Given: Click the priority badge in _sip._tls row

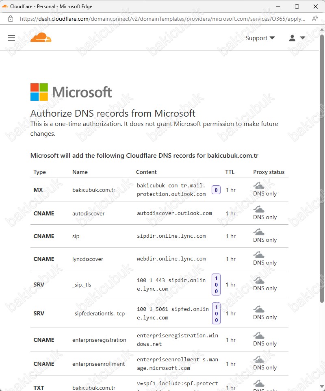Looking at the screenshot, I should pyautogui.click(x=216, y=285).
